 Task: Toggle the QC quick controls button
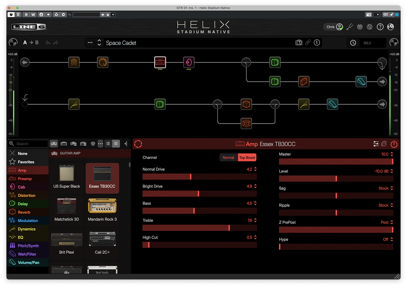pyautogui.click(x=386, y=14)
